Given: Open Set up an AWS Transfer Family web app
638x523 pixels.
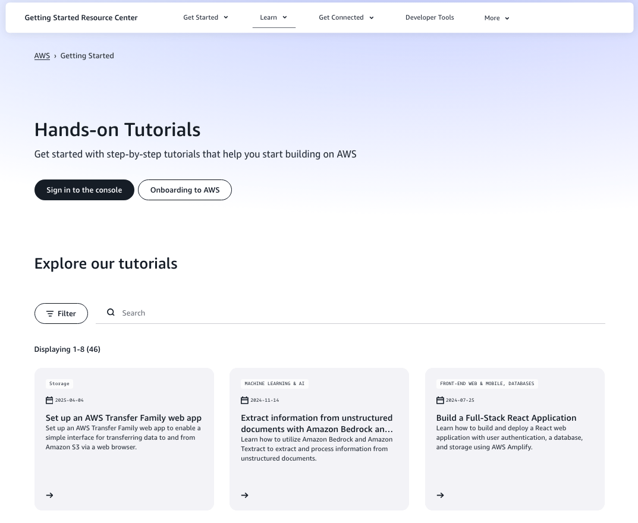Looking at the screenshot, I should [x=123, y=418].
